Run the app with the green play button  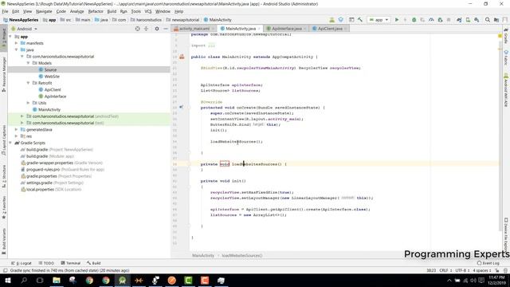(x=397, y=20)
